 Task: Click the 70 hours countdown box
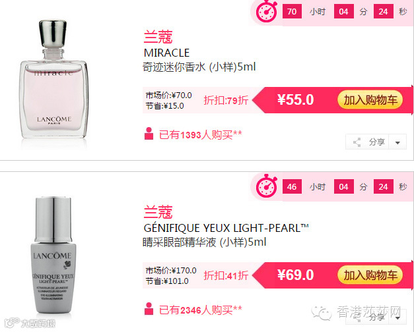coord(292,11)
